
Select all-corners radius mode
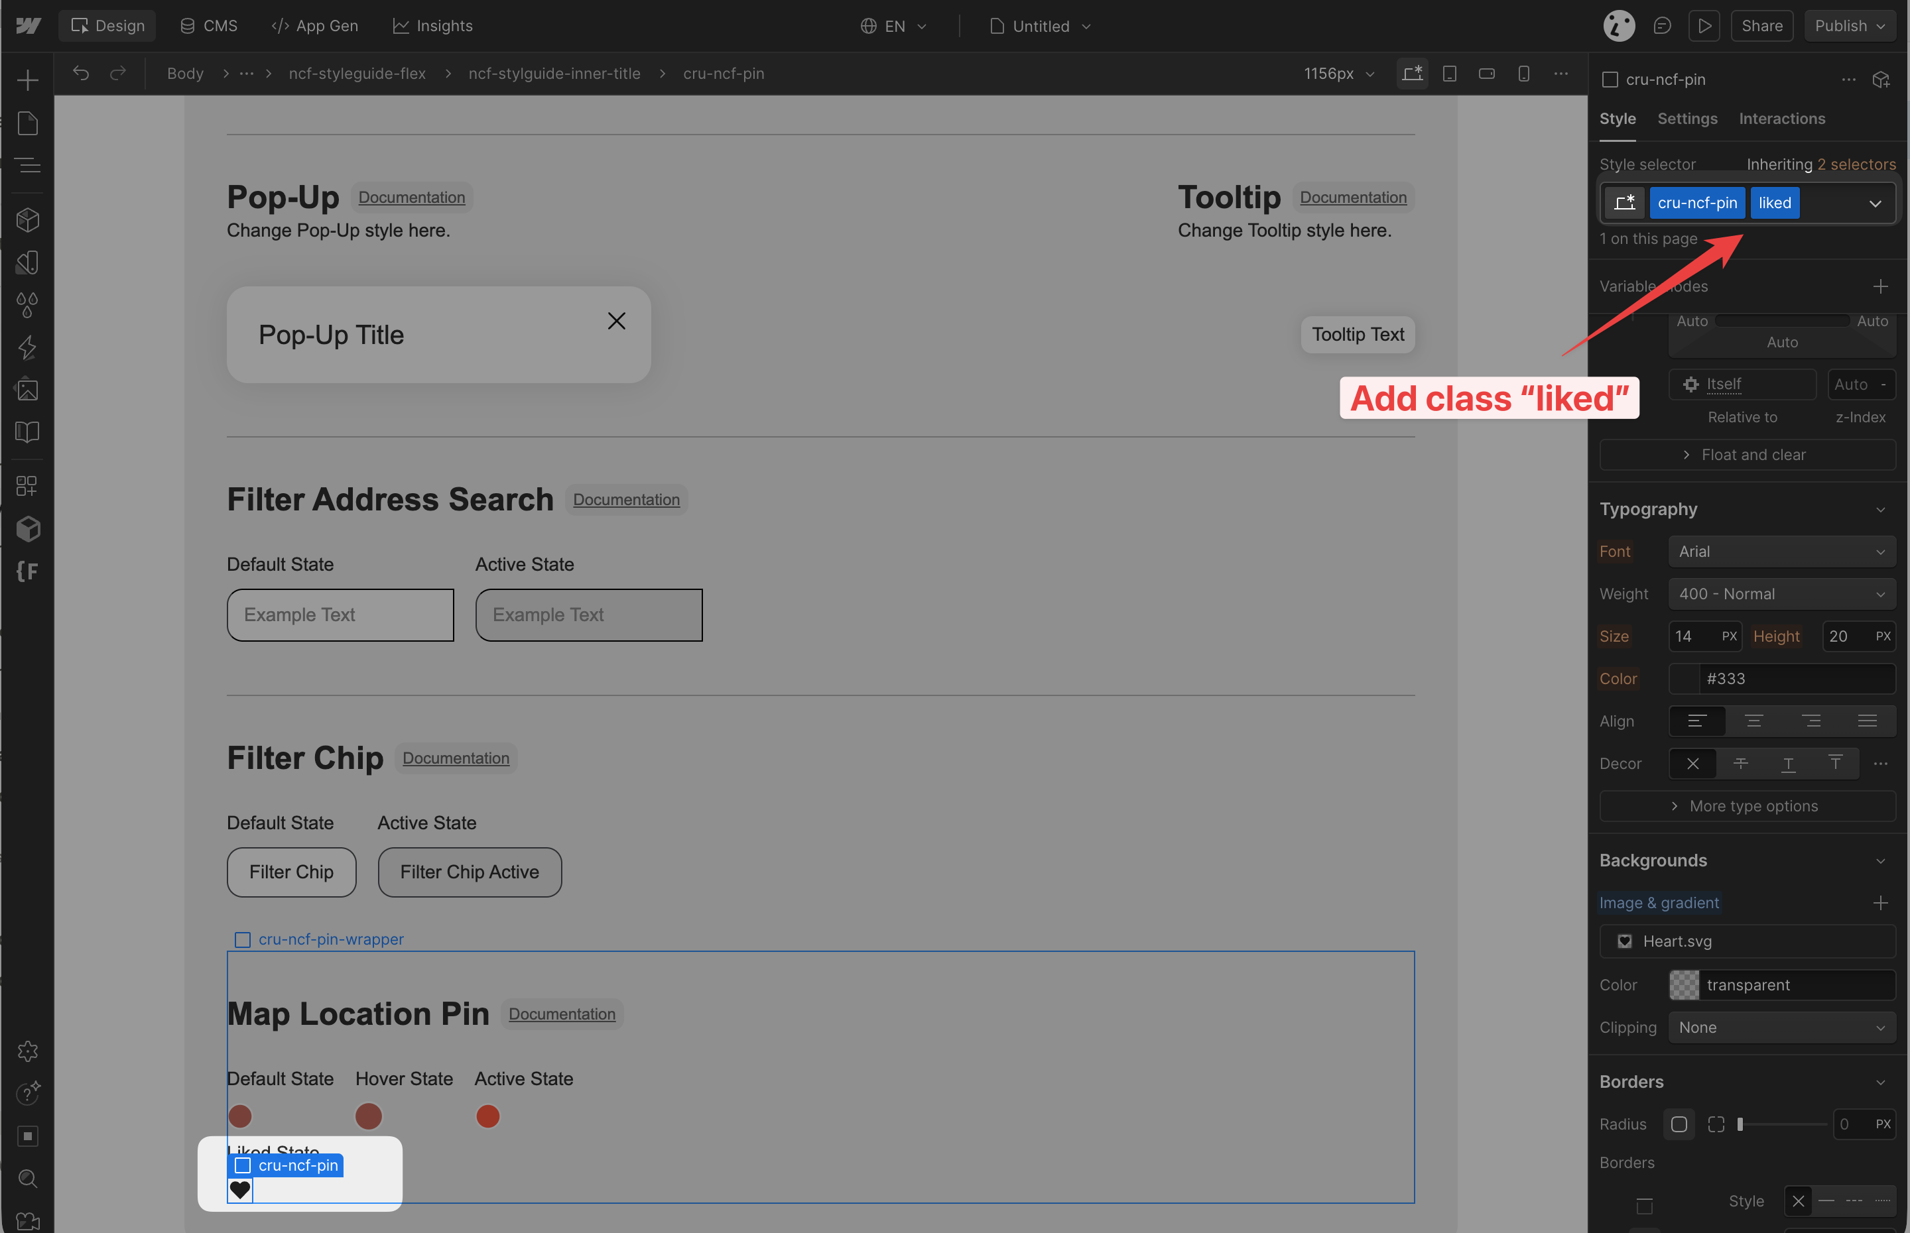coord(1679,1124)
